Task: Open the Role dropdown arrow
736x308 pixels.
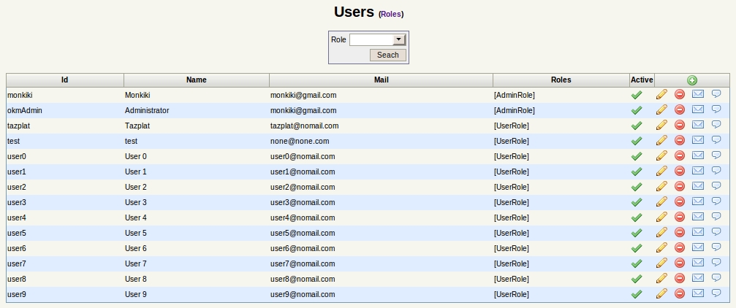Action: [399, 40]
